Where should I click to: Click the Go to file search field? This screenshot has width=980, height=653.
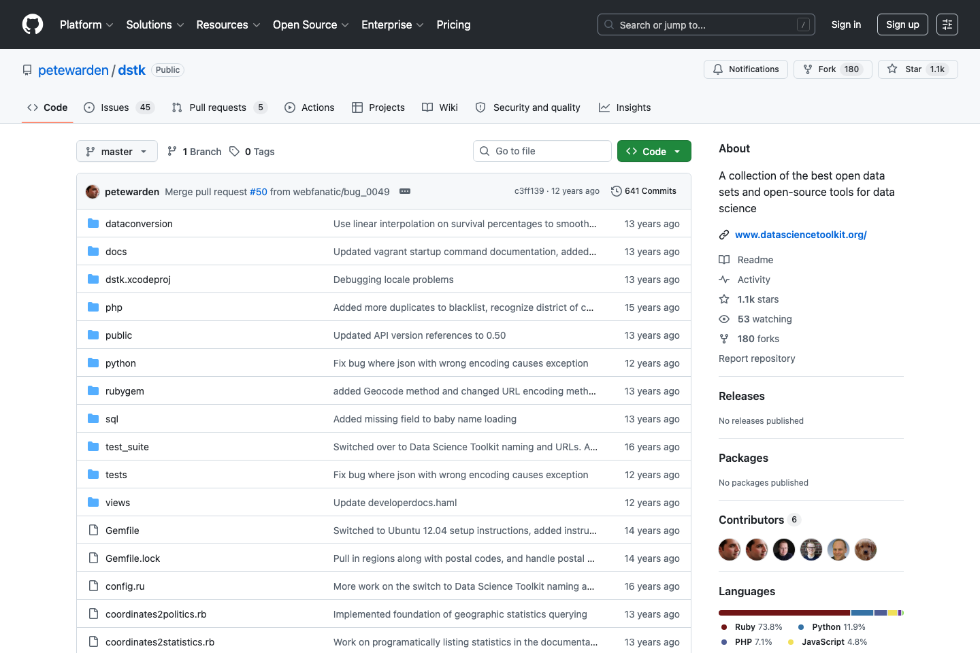[x=542, y=150]
